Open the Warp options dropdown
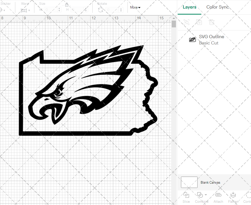Image resolution: width=251 pixels, height=205 pixels. pyautogui.click(x=29, y=10)
